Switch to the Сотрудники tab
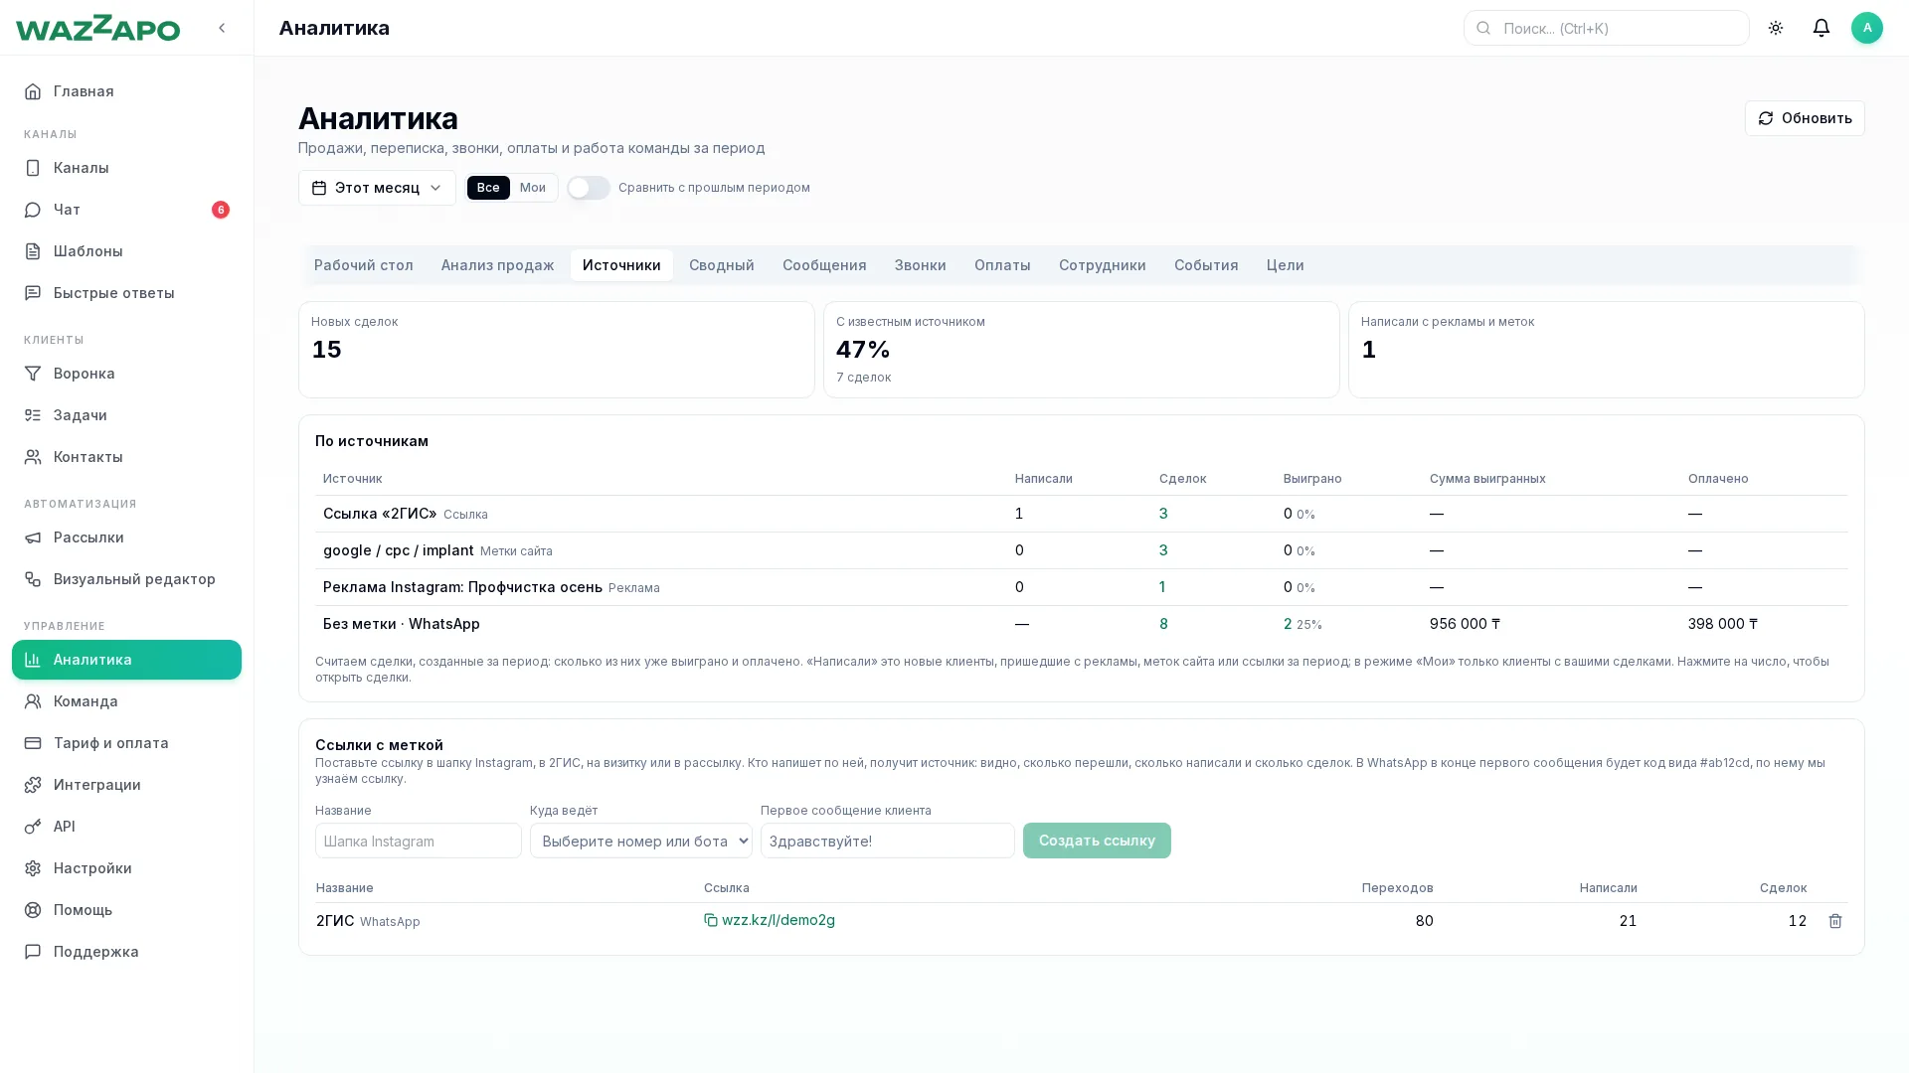Image resolution: width=1909 pixels, height=1073 pixels. click(1103, 265)
